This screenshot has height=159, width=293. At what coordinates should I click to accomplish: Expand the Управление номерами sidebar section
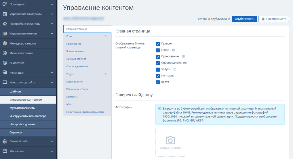(x=52, y=14)
